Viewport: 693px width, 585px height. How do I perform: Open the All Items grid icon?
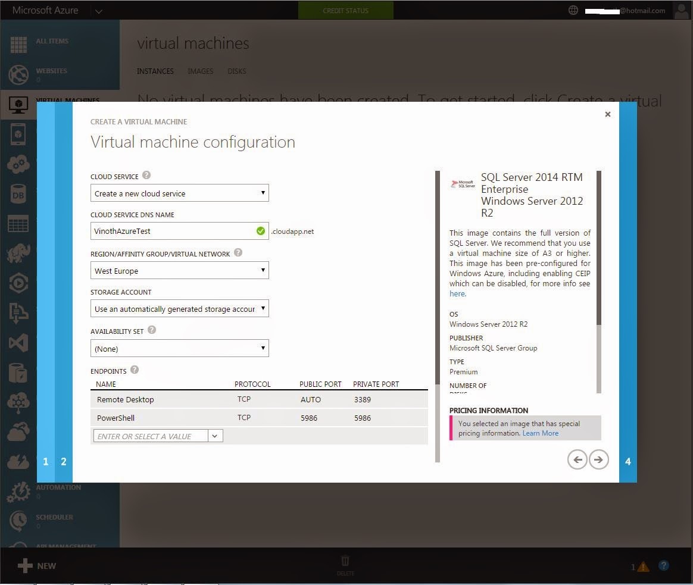[18, 45]
